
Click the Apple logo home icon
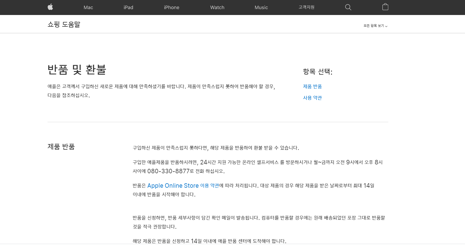(x=50, y=7)
